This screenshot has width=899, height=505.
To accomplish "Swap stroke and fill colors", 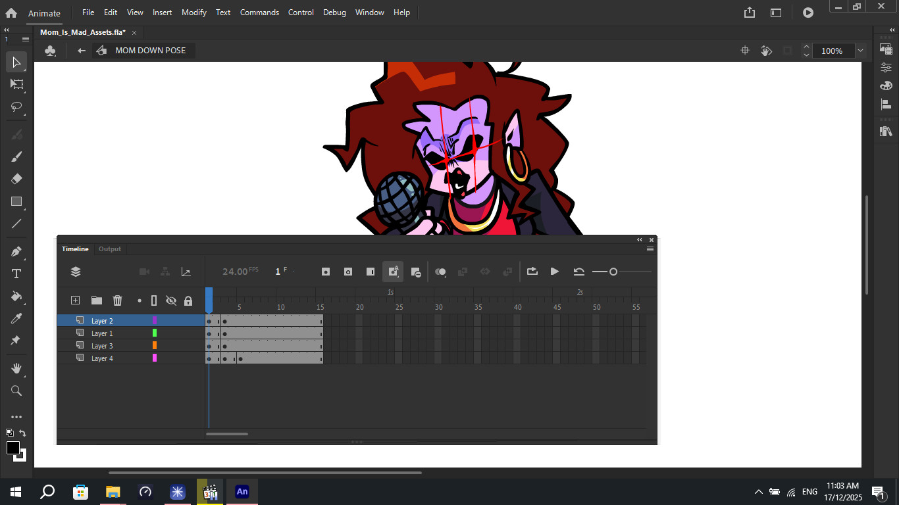I will tap(22, 433).
